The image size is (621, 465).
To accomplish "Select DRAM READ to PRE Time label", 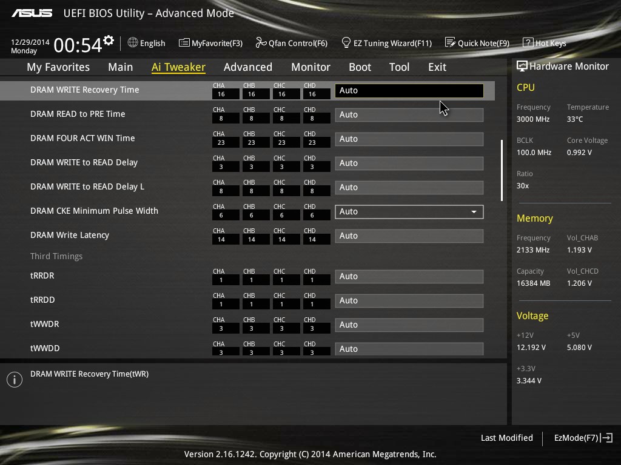I will pyautogui.click(x=78, y=114).
